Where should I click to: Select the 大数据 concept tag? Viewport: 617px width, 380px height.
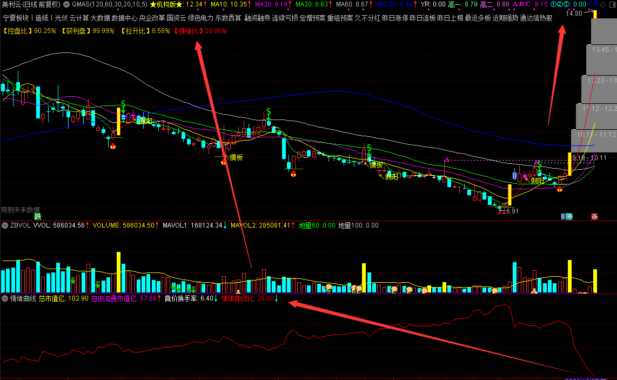(x=100, y=18)
